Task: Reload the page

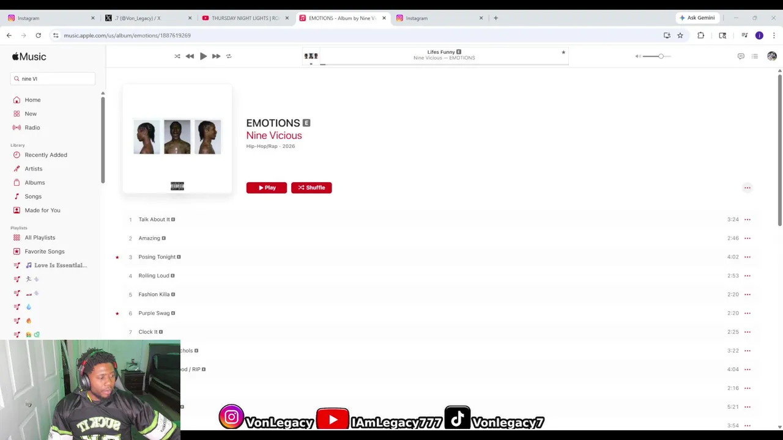Action: [38, 35]
